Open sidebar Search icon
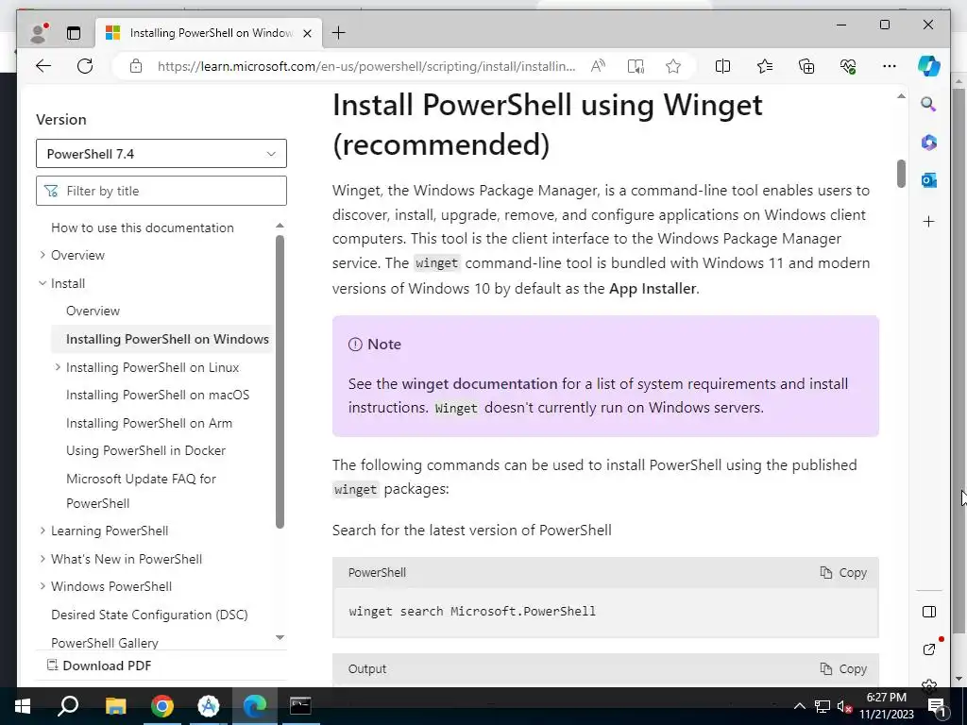This screenshot has width=967, height=725. pyautogui.click(x=929, y=104)
